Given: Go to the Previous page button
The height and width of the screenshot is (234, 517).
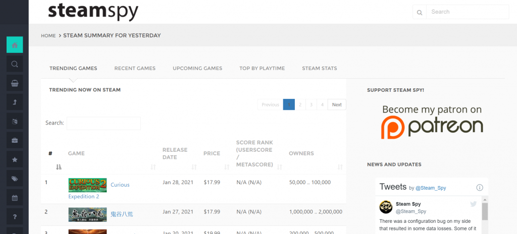Looking at the screenshot, I should click(x=271, y=104).
